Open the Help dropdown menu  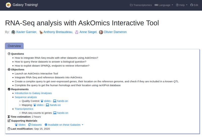(182, 5)
